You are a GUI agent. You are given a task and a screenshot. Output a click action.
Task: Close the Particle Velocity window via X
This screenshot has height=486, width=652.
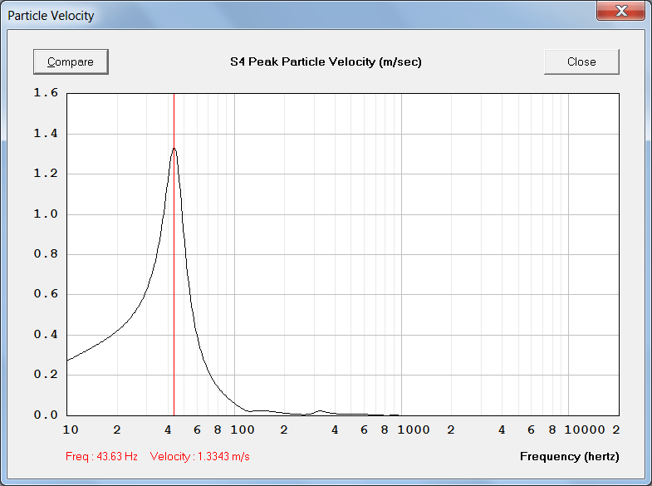620,11
